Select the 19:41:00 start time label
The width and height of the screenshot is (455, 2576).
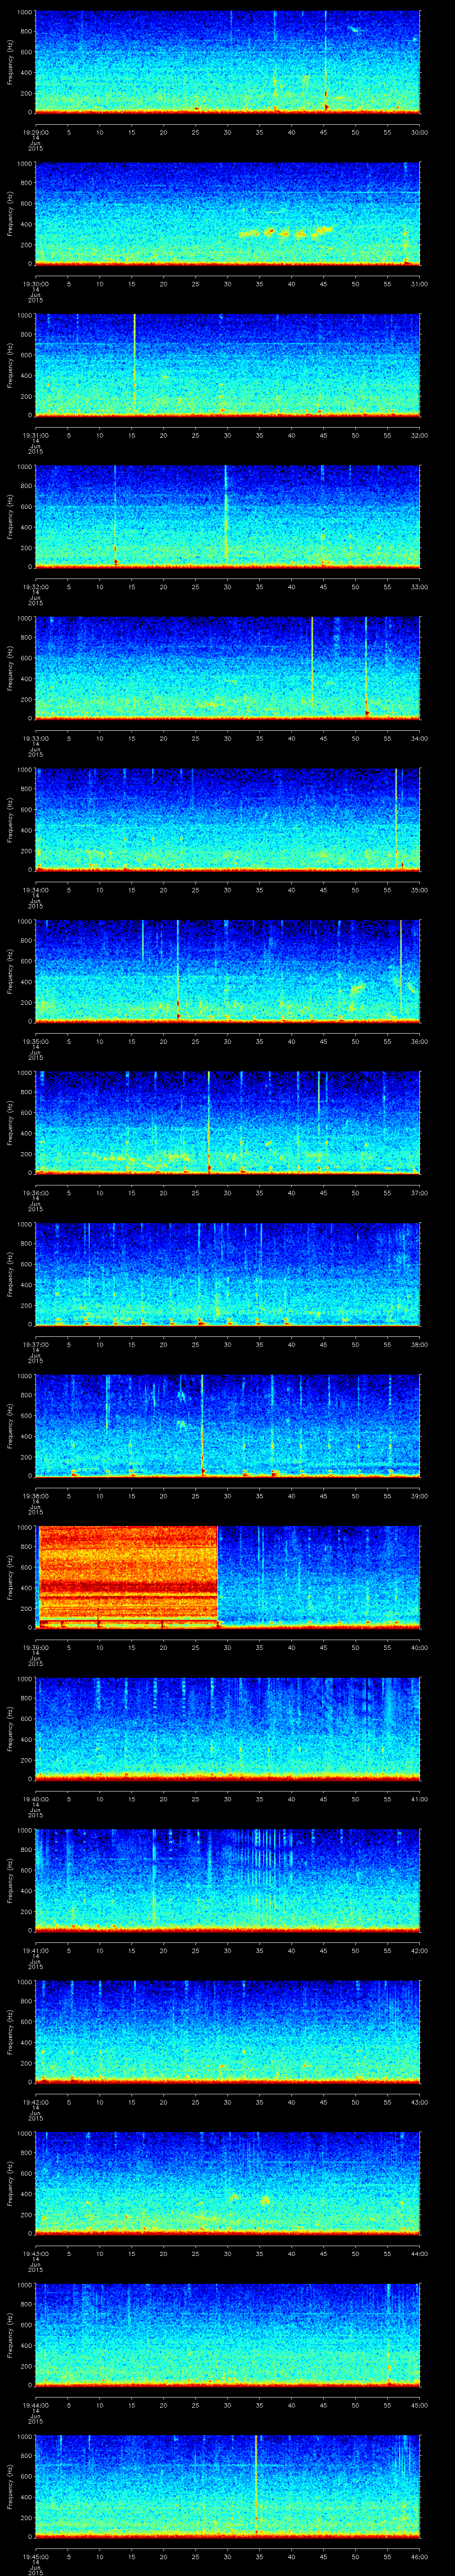click(35, 1950)
